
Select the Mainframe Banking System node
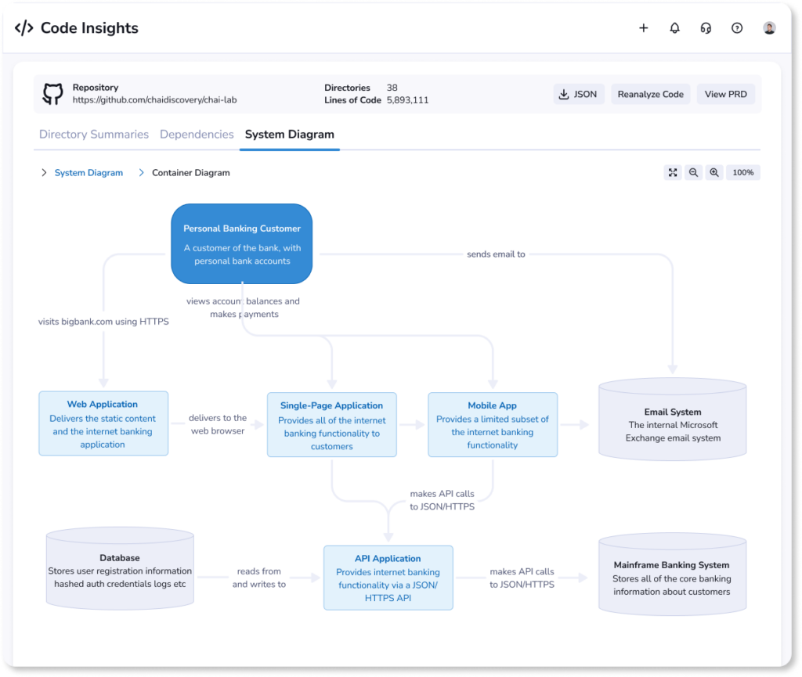click(x=673, y=574)
